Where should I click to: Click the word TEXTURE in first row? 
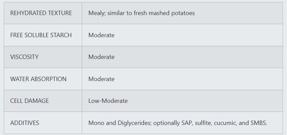tap(60, 13)
